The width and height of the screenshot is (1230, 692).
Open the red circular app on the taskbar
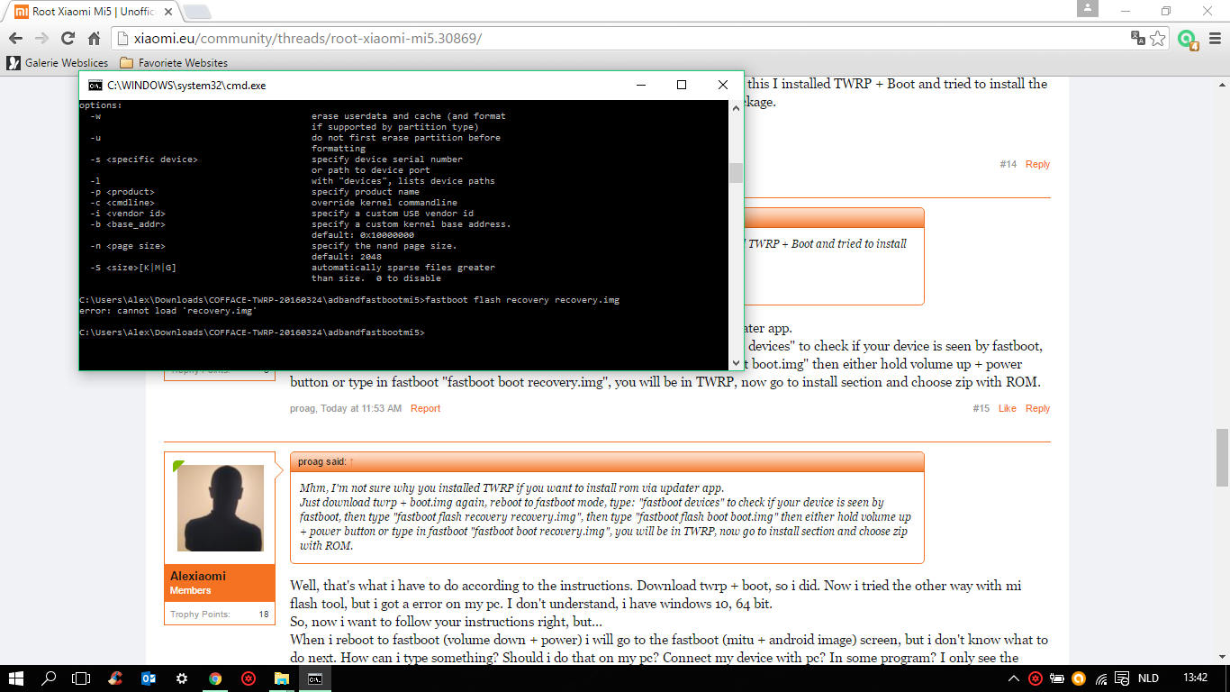coord(249,678)
